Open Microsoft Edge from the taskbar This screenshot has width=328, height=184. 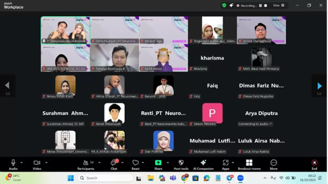(207, 178)
